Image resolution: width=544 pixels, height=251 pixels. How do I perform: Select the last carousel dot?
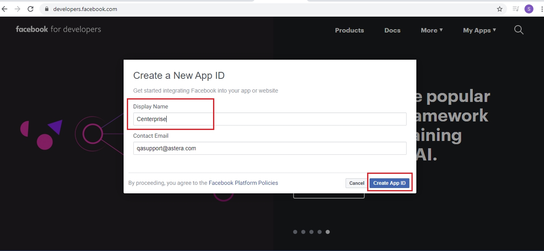point(328,232)
